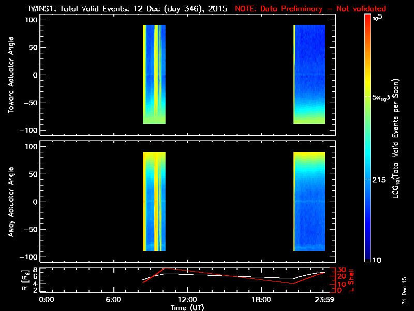414x311 pixels.
Task: Click the 23:59 time axis label
Action: click(324, 300)
